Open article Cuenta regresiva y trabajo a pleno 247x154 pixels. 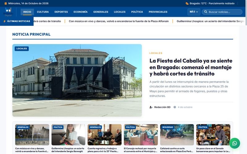pyautogui.click(x=103, y=150)
